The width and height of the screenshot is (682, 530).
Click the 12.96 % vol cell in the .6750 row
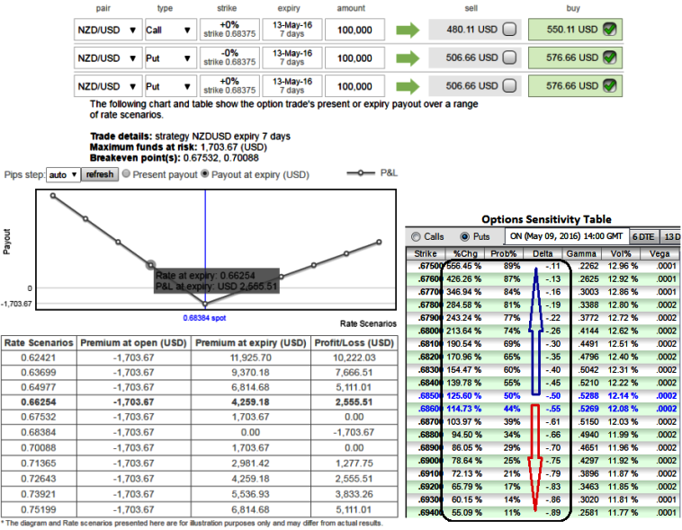pyautogui.click(x=623, y=266)
